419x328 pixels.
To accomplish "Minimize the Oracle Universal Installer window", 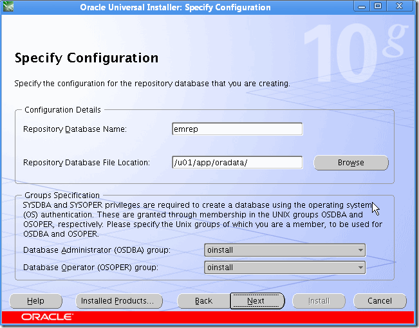I will click(362, 6).
